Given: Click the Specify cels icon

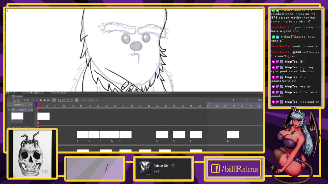Looking at the screenshot, I should tap(67, 100).
